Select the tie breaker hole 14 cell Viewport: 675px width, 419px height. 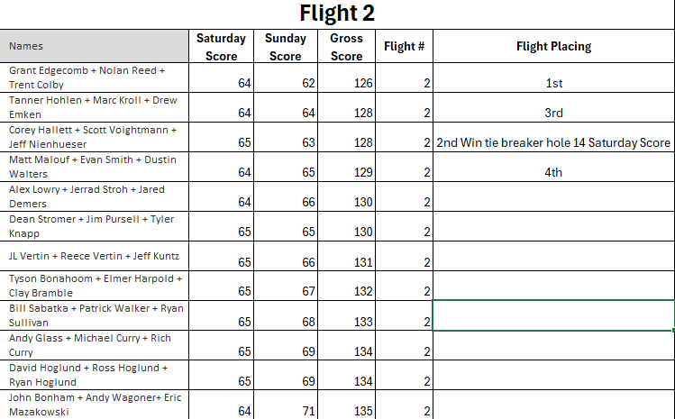[553, 142]
